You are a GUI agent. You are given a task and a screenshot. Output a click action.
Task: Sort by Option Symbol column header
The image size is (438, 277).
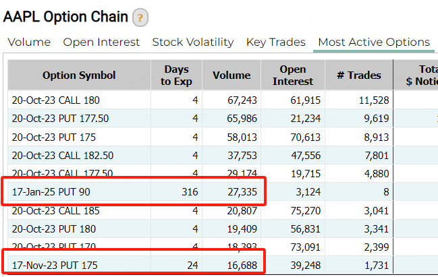pos(79,75)
